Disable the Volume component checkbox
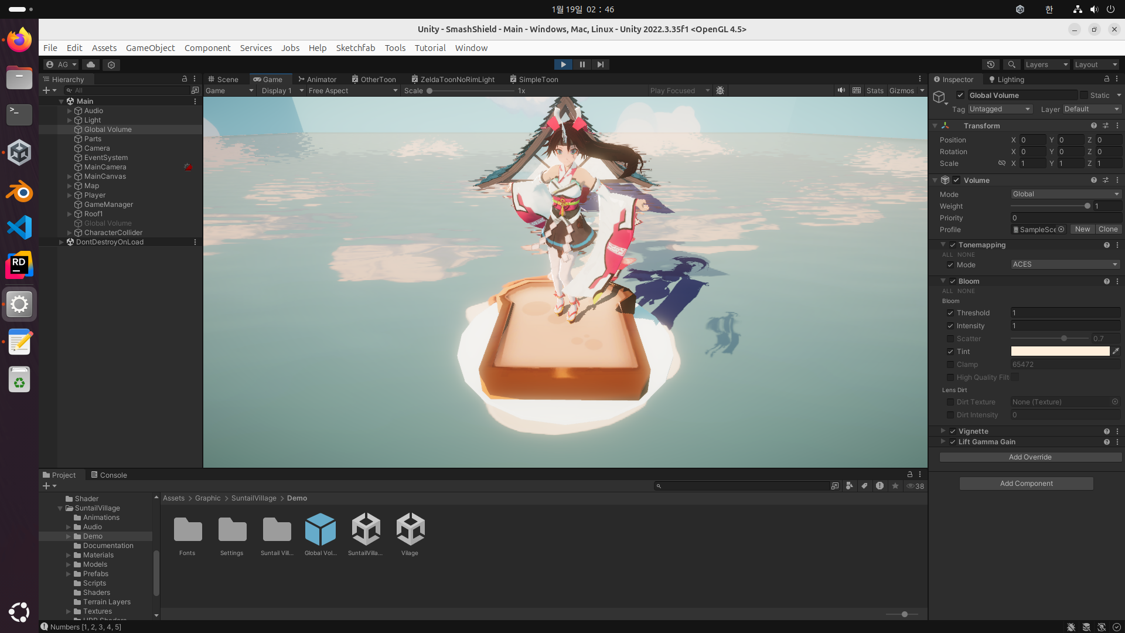 (956, 180)
